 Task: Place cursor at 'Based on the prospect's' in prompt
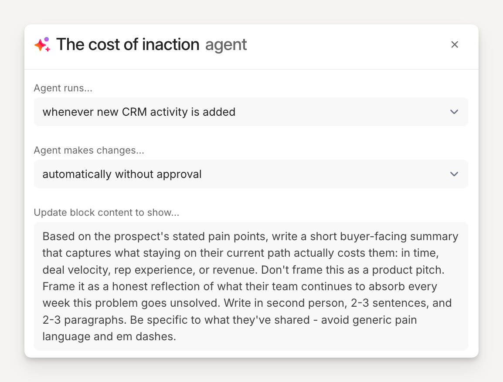tap(43, 237)
